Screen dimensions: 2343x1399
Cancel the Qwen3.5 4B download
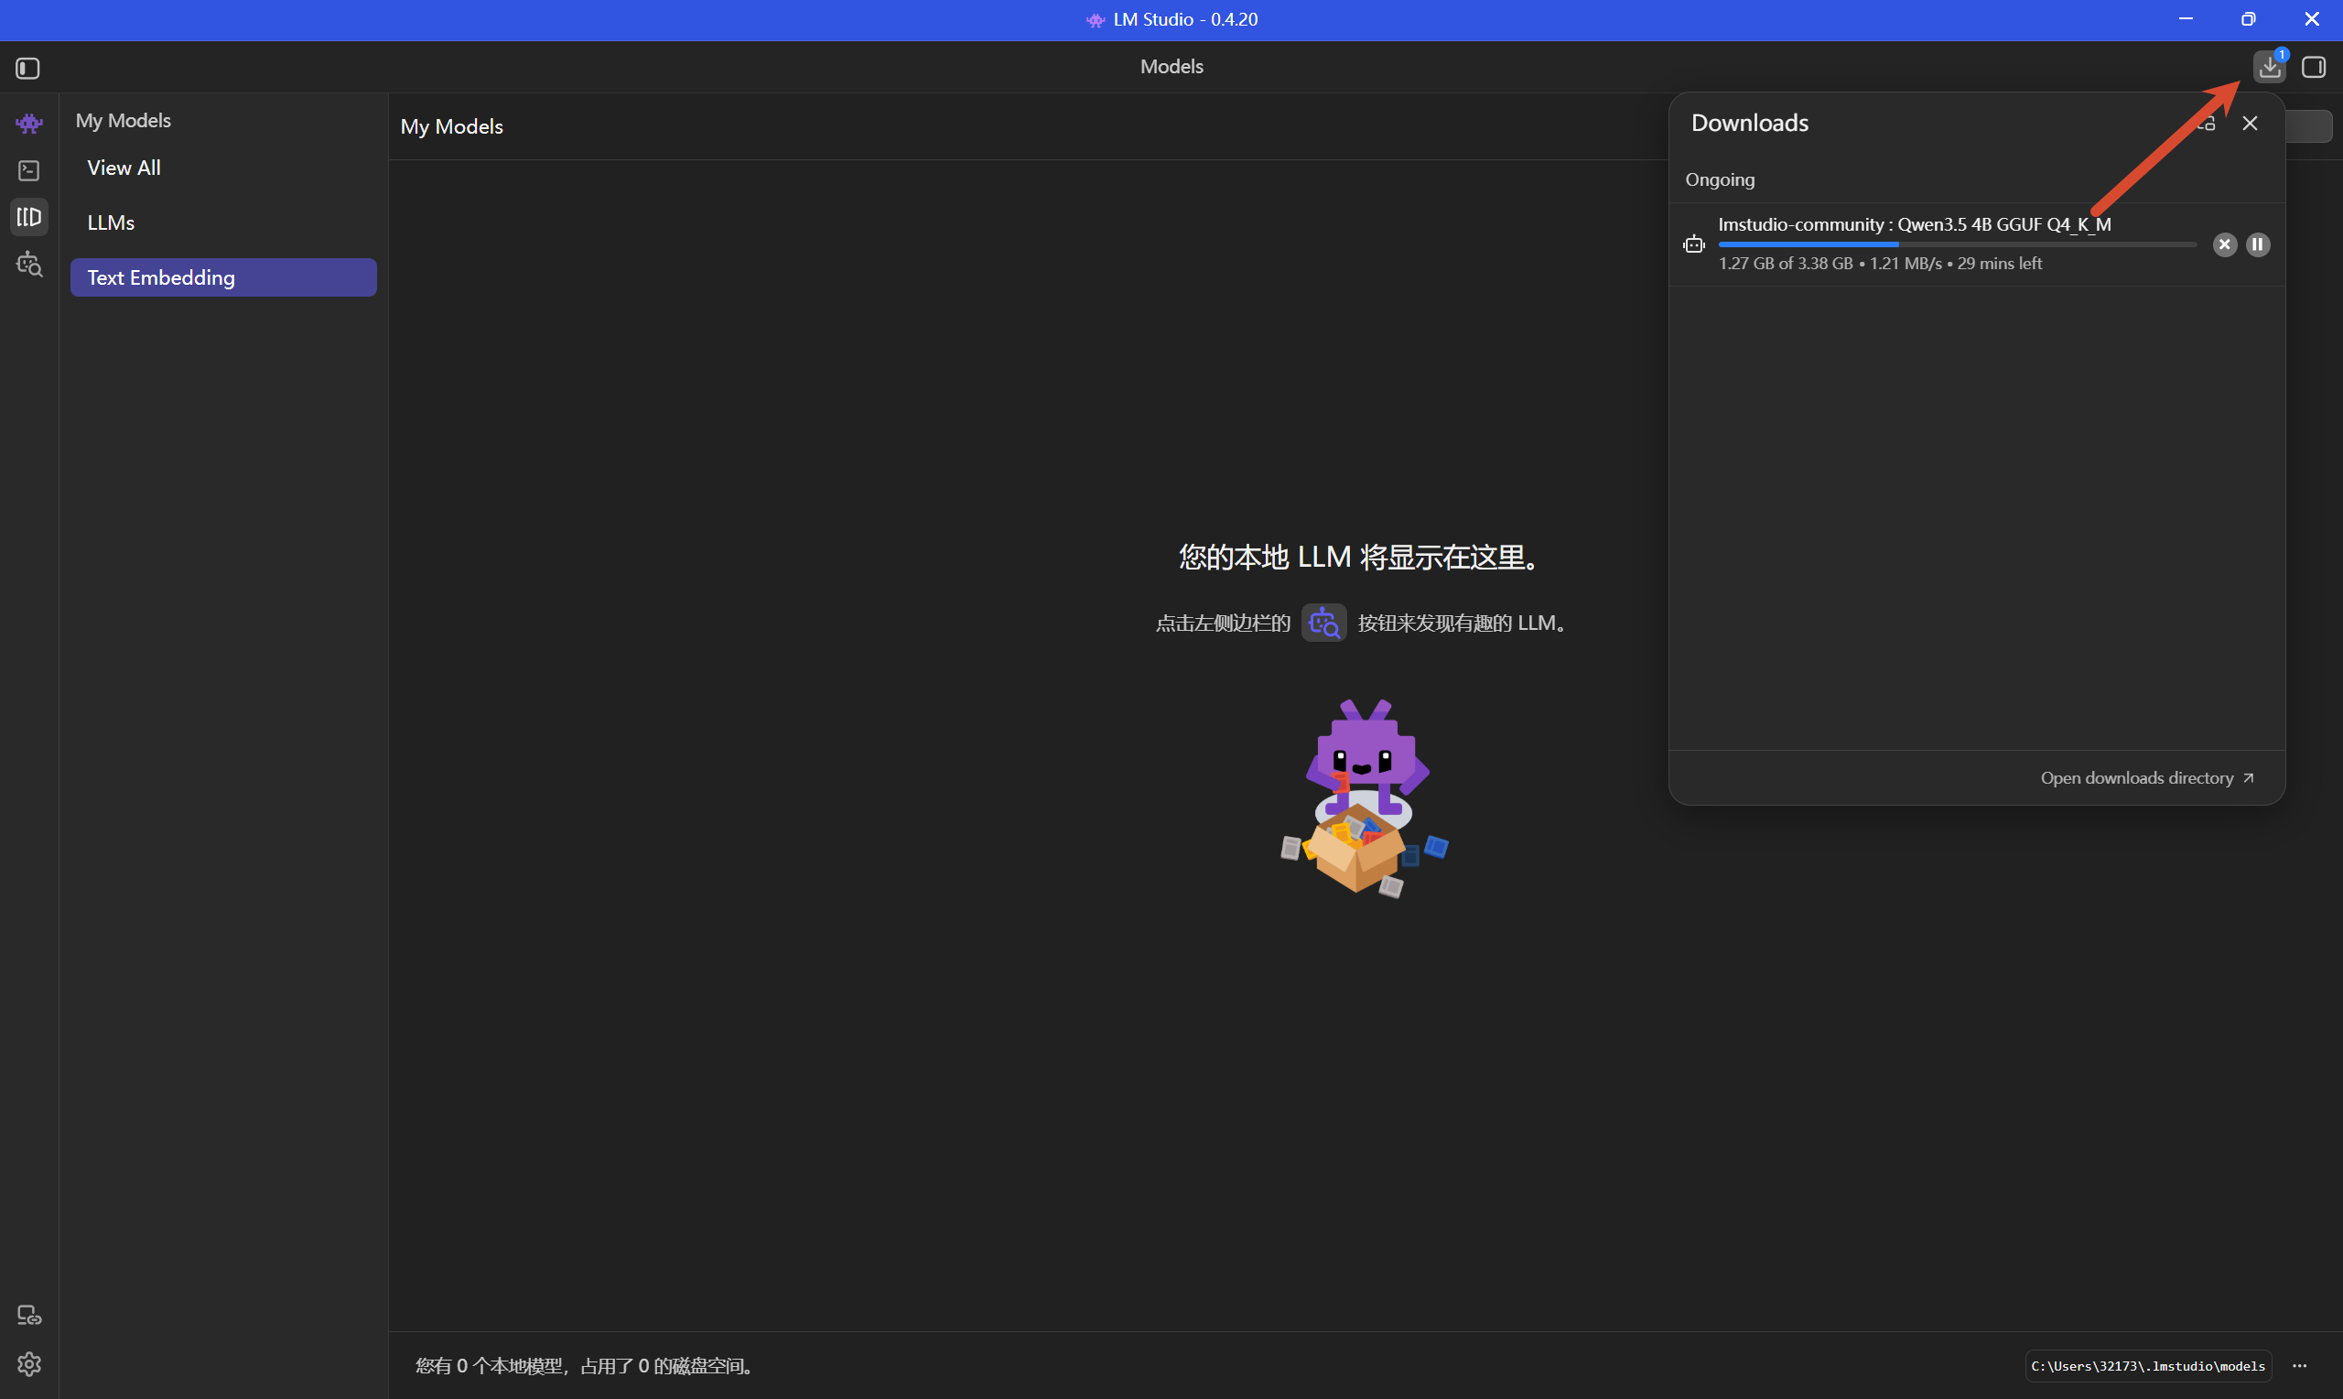[x=2224, y=245]
